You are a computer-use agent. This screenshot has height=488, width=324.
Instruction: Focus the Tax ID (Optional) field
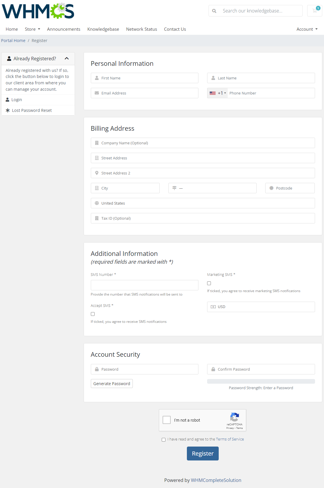click(x=203, y=218)
